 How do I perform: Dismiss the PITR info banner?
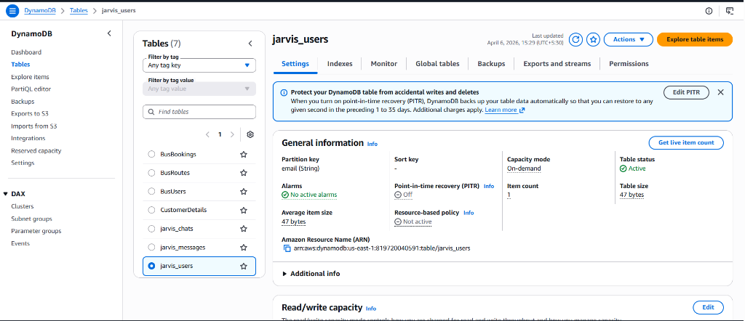[x=720, y=92]
